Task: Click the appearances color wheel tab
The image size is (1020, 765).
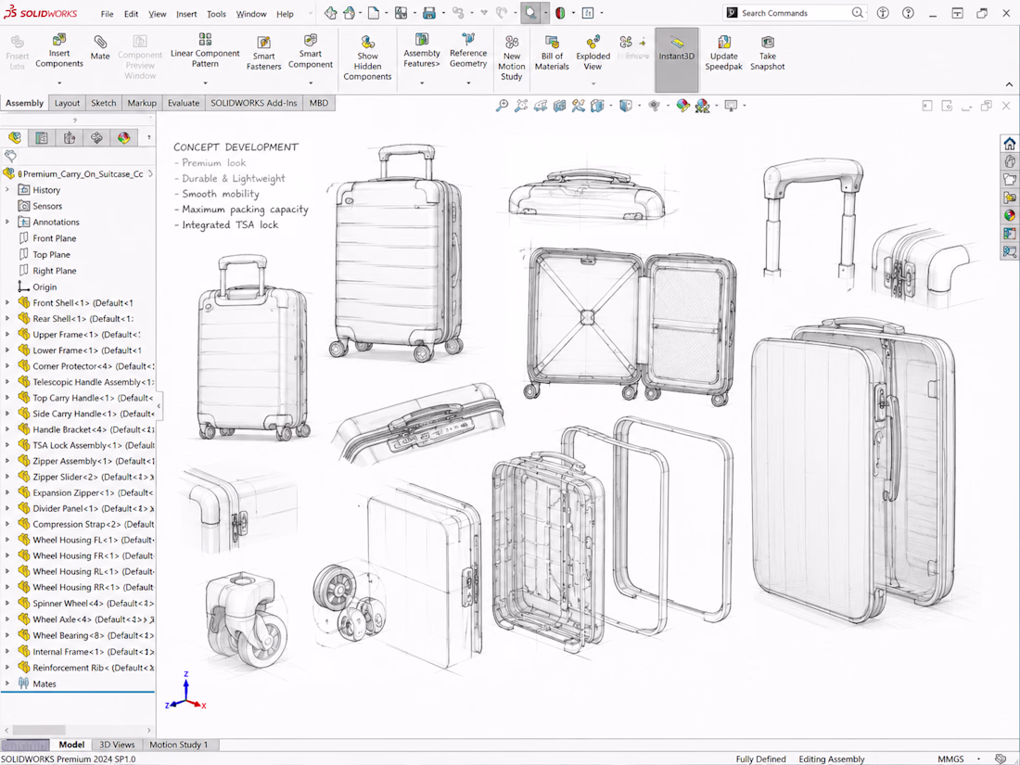Action: tap(123, 137)
